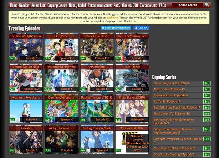The height and width of the screenshot is (158, 219).
Task: Click Sub badge on Gibiate card
Action: coord(12,150)
